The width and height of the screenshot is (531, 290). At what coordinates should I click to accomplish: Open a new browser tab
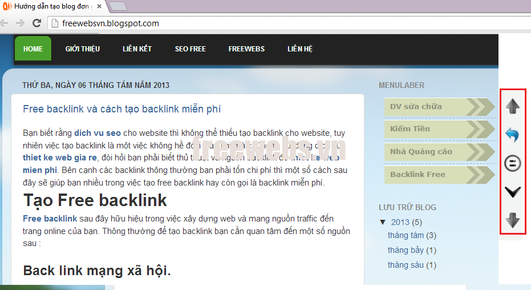coord(117,7)
